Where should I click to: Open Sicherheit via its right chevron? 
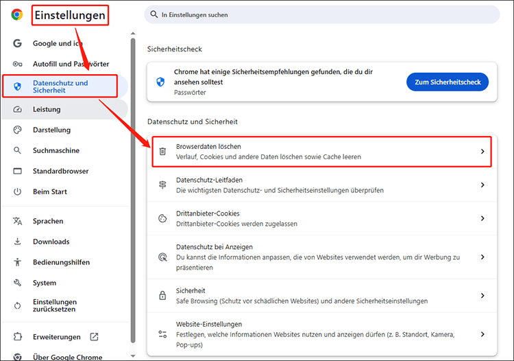click(x=482, y=295)
